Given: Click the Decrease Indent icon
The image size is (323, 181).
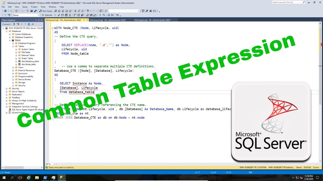Looking at the screenshot, I should 109,15.
